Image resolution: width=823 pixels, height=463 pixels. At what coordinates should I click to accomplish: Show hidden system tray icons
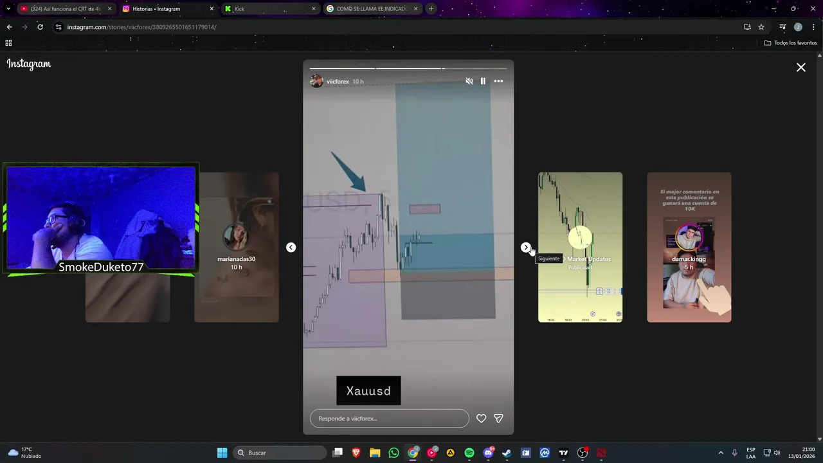[x=721, y=453]
